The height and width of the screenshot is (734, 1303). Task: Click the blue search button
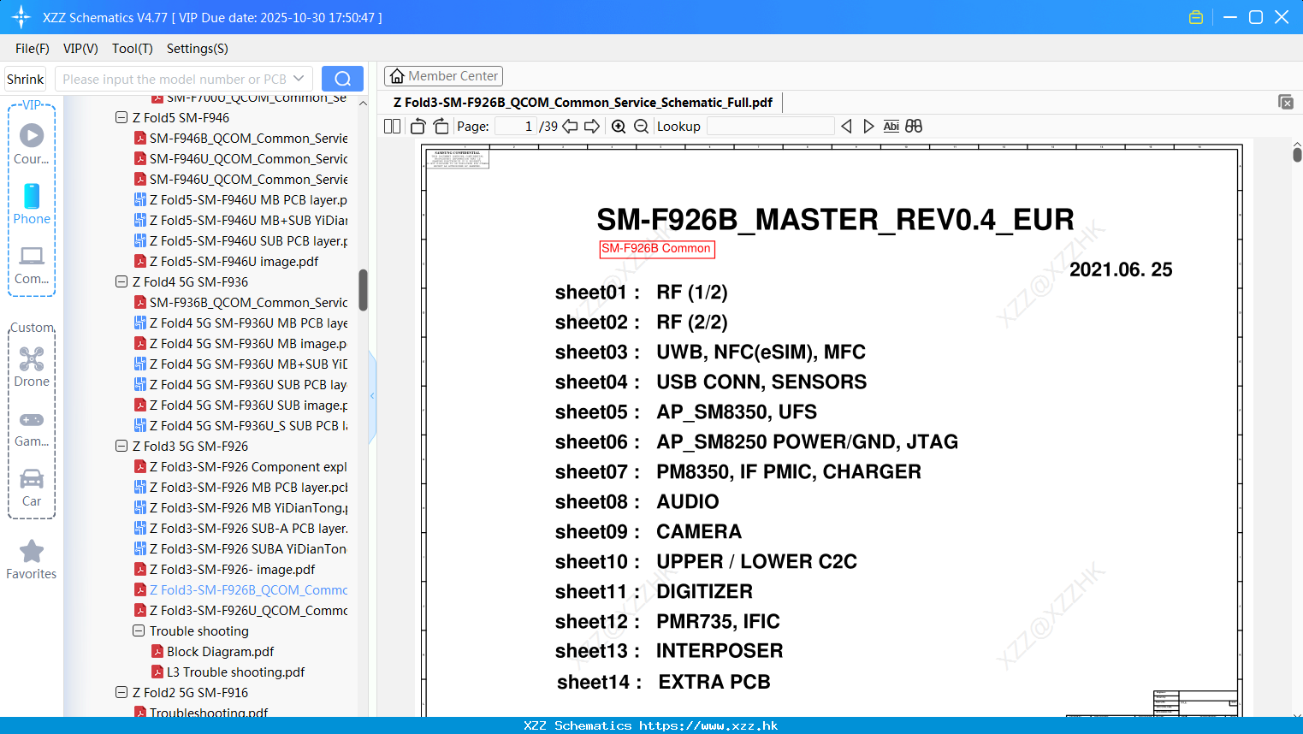point(342,79)
